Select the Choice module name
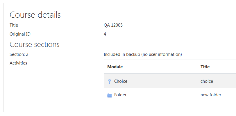 [x=121, y=81]
